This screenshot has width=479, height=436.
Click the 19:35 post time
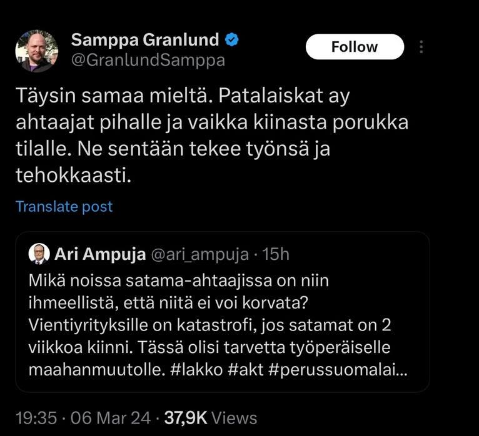[x=35, y=418]
